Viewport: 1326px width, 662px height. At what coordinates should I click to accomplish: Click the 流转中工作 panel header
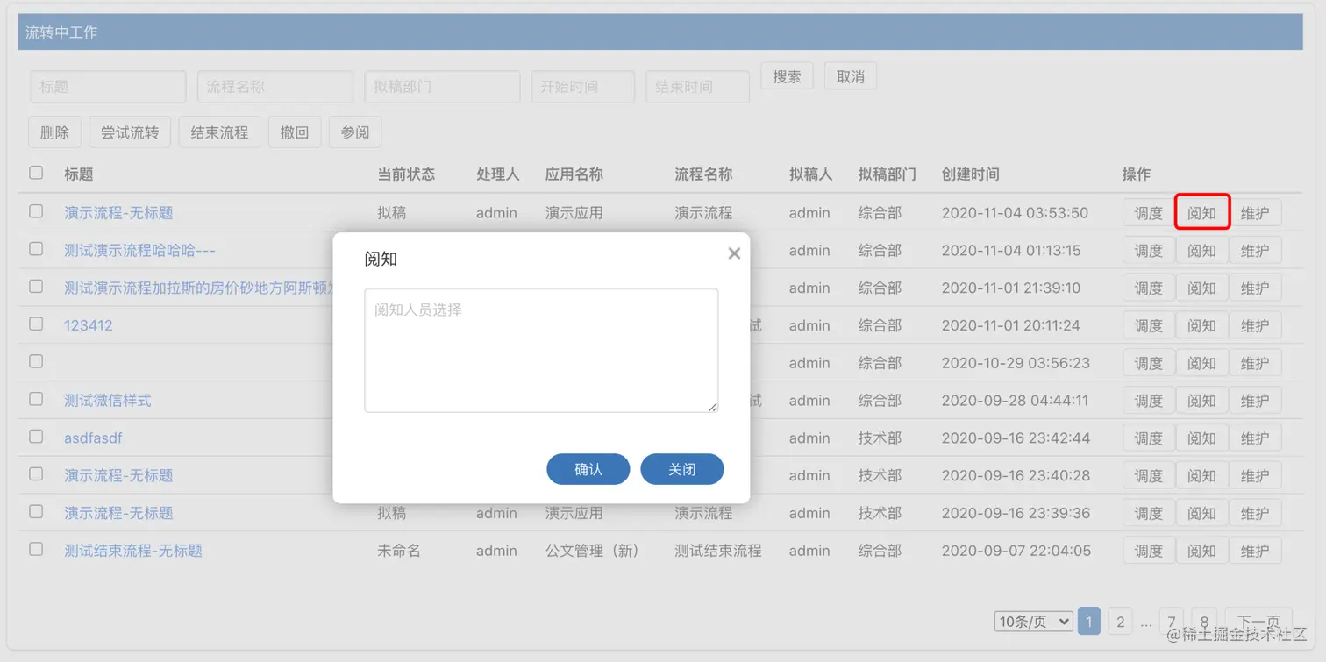(x=660, y=32)
